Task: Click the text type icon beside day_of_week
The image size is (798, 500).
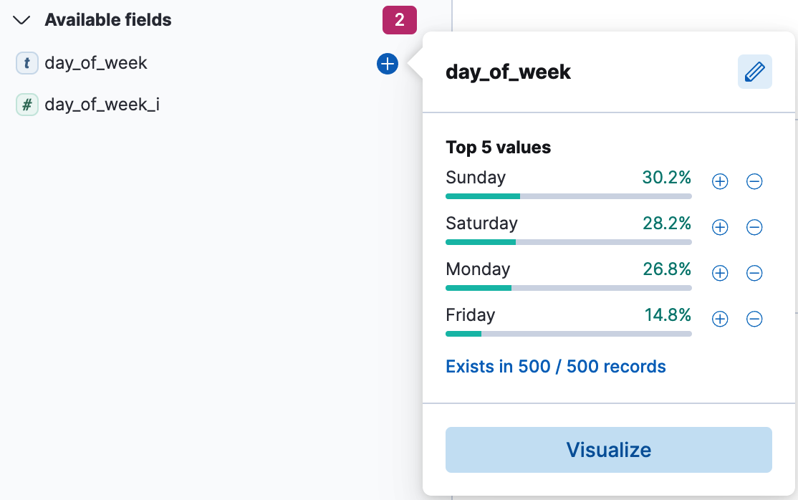Action: 27,63
